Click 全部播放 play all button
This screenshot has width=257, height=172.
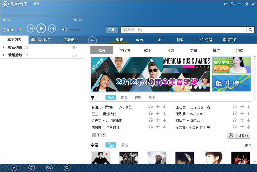pyautogui.click(x=239, y=135)
